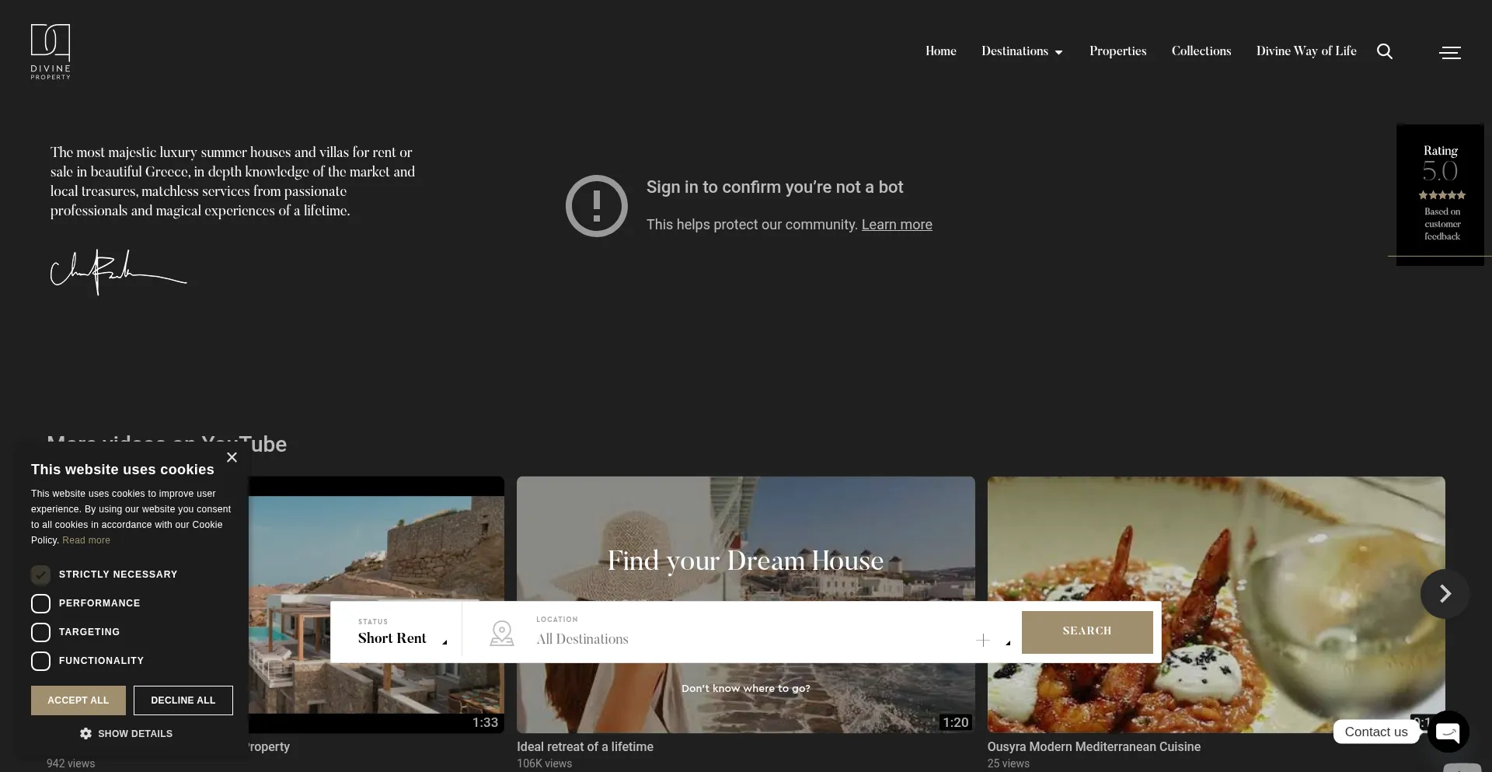Open the All Destinations location dropdown
The height and width of the screenshot is (772, 1492).
pos(746,639)
